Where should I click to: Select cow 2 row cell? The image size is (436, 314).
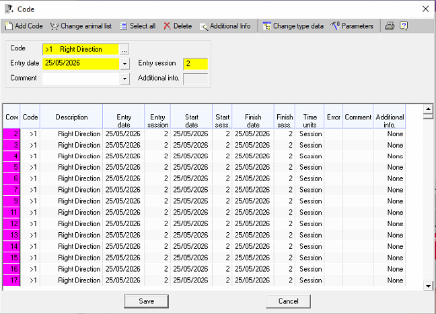click(11, 134)
